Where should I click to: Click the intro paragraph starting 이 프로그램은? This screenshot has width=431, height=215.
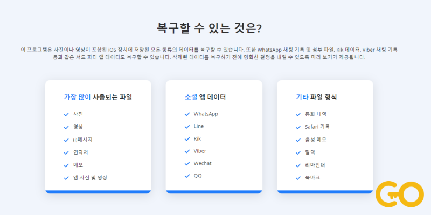coord(209,53)
